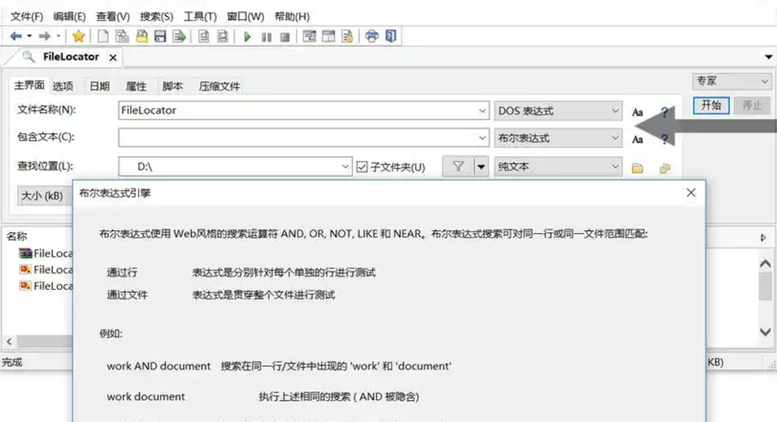Screen dimensions: 777x422
Task: Select the first FileLoca result row
Action: (46, 254)
